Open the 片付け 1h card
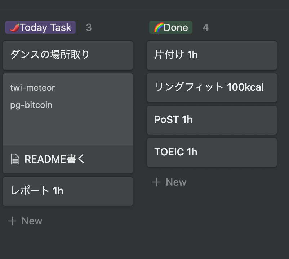 point(212,55)
